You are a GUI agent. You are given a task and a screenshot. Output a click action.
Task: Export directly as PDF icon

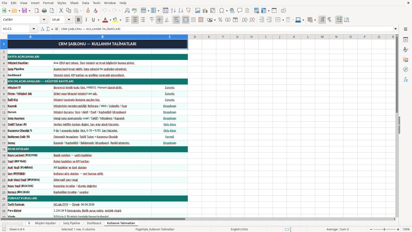pyautogui.click(x=36, y=11)
